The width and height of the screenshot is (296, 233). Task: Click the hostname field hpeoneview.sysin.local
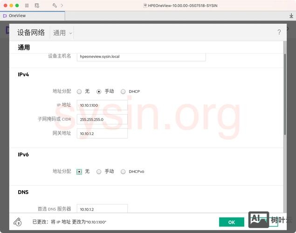pyautogui.click(x=141, y=56)
